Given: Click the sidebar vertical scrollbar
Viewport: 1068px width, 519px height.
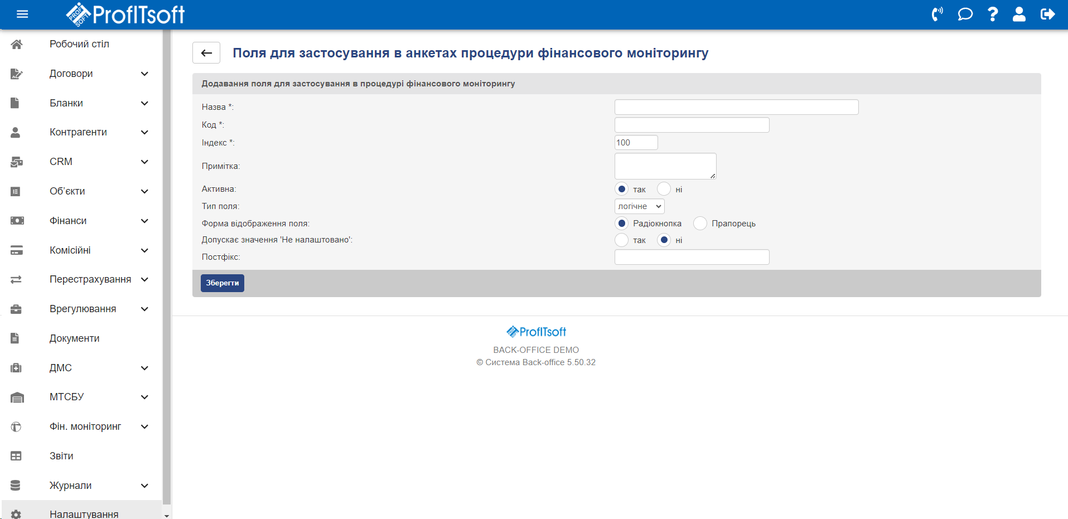Looking at the screenshot, I should (166, 268).
